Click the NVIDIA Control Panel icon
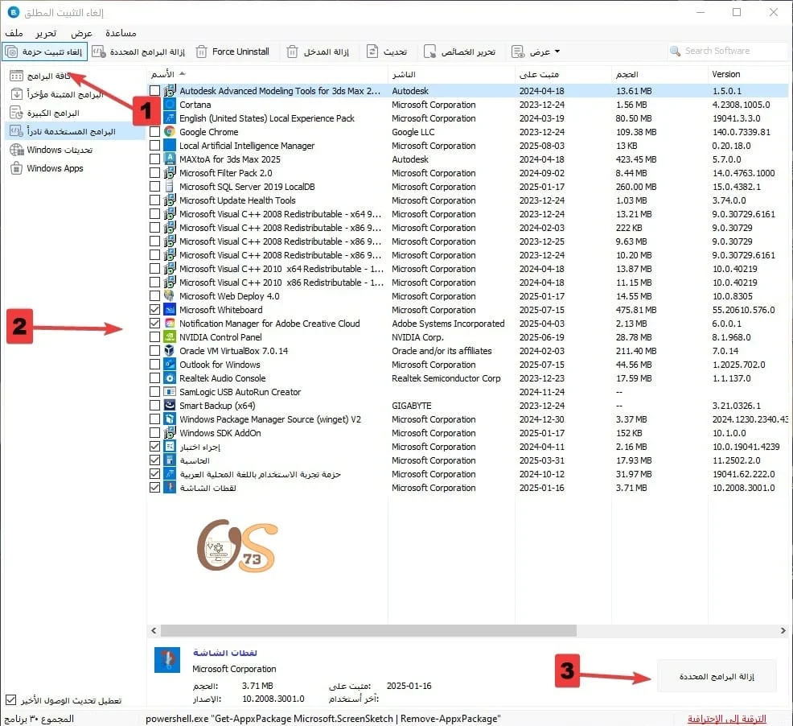The image size is (793, 726). tap(170, 337)
